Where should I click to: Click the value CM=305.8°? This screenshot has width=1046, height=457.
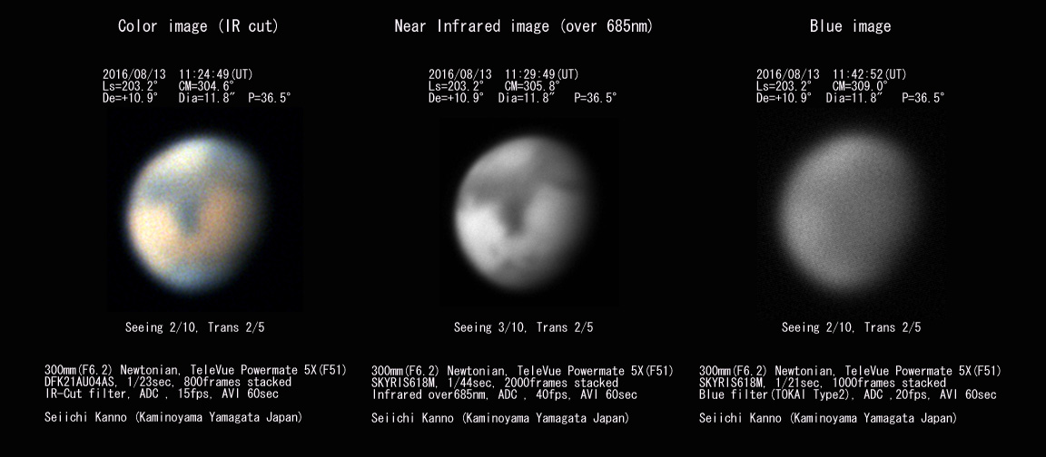[532, 86]
